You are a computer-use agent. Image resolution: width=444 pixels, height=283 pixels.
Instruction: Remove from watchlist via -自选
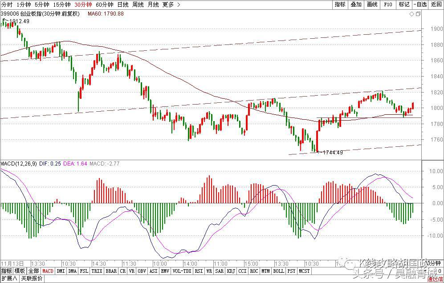click(420, 4)
